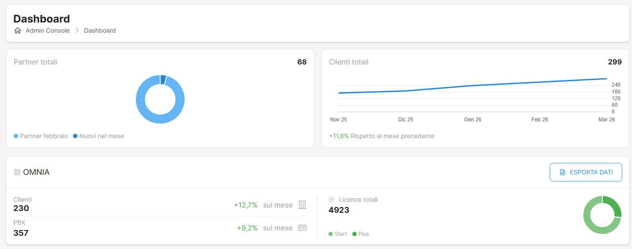Click the card icon beside PBX
The width and height of the screenshot is (632, 249).
(x=302, y=228)
